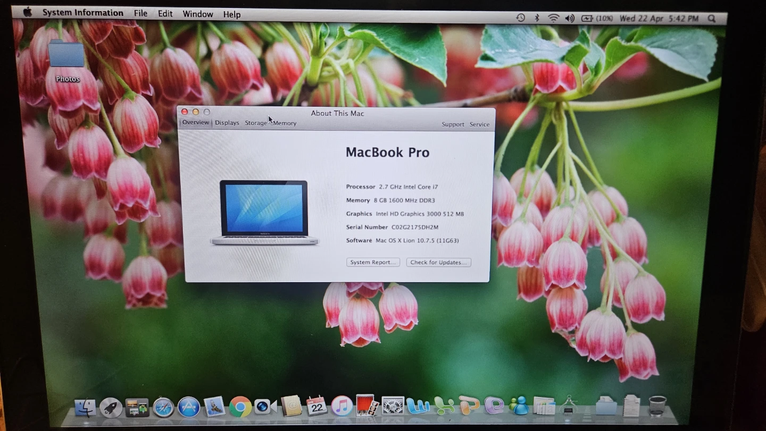The height and width of the screenshot is (431, 766).
Task: Click memory value 8 GB 1600 MHz DDR3
Action: 404,200
